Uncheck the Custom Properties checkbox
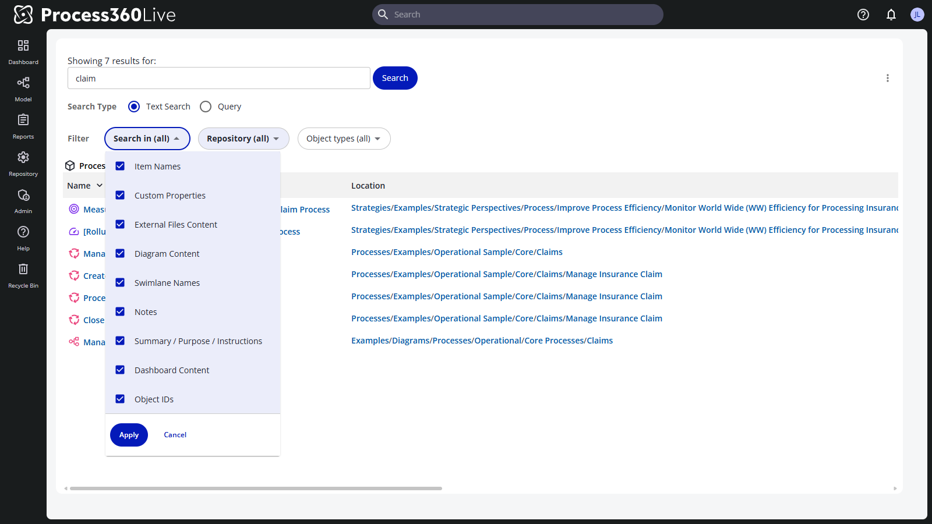The image size is (932, 524). [120, 195]
